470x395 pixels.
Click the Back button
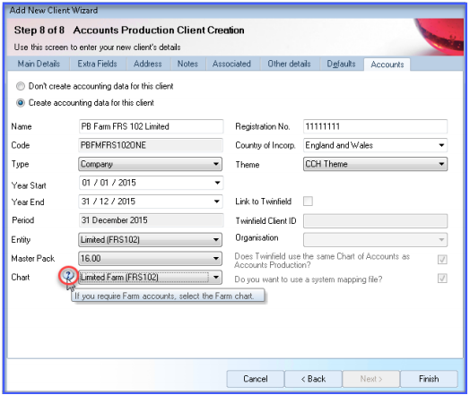coord(313,379)
